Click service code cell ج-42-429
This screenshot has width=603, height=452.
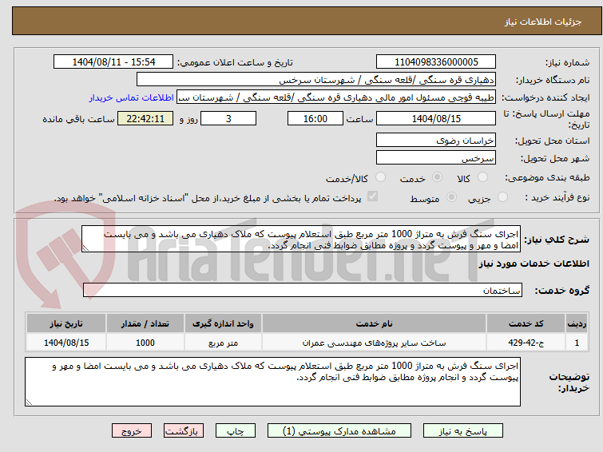526,343
